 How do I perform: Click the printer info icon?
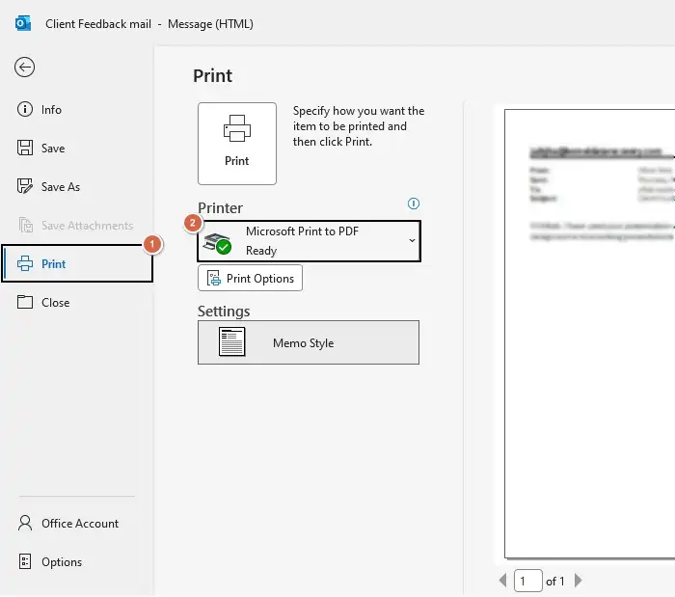click(414, 204)
